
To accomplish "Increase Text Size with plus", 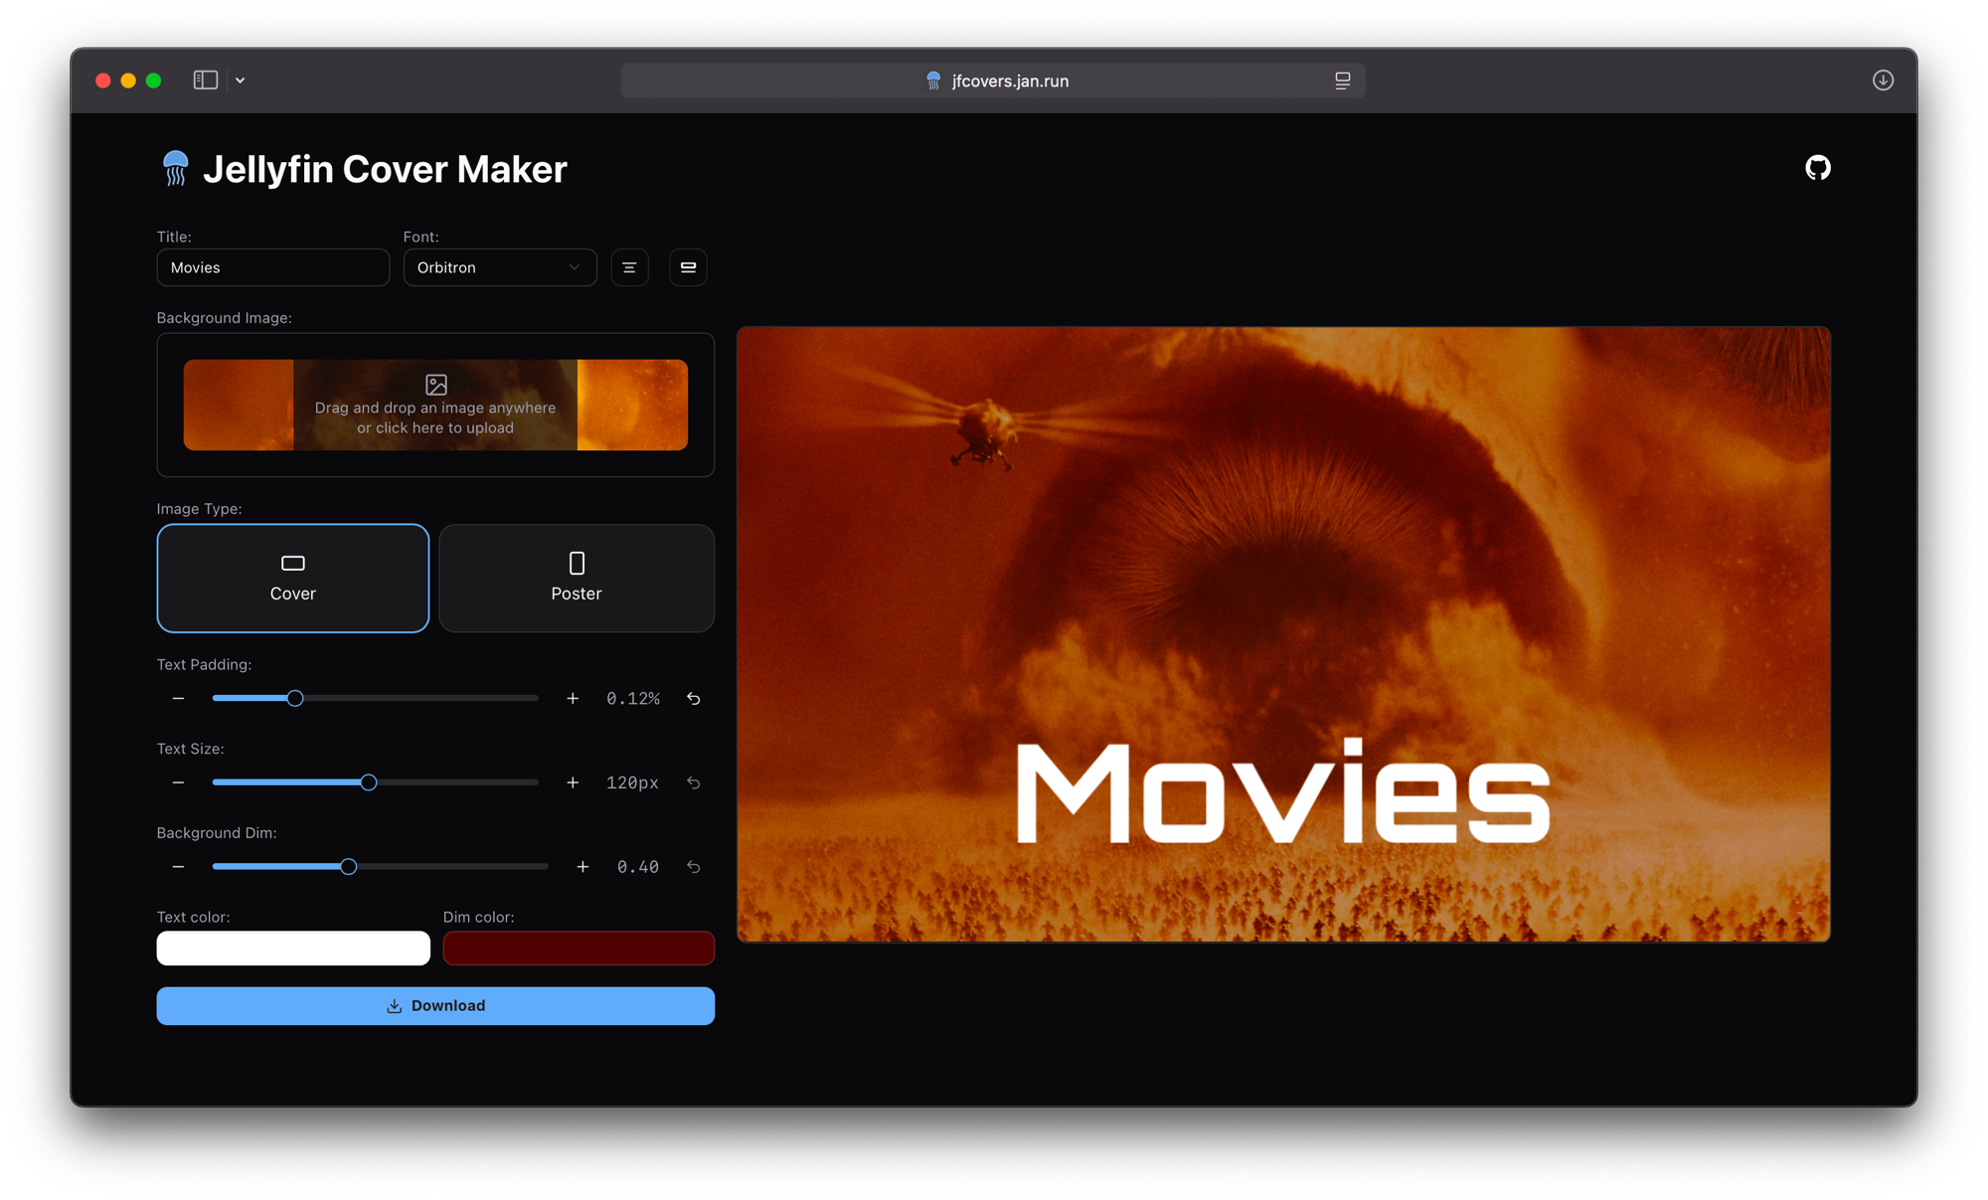I will [573, 783].
